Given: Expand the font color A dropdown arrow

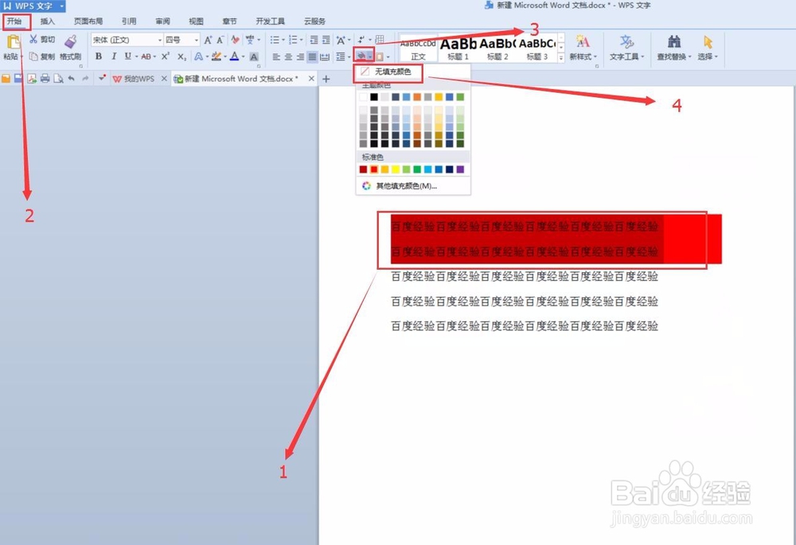Looking at the screenshot, I should pyautogui.click(x=243, y=56).
